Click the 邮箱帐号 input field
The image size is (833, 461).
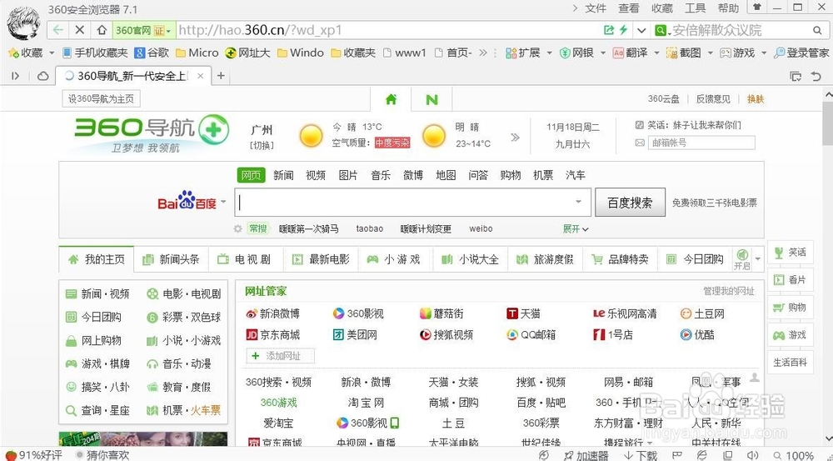coord(701,143)
